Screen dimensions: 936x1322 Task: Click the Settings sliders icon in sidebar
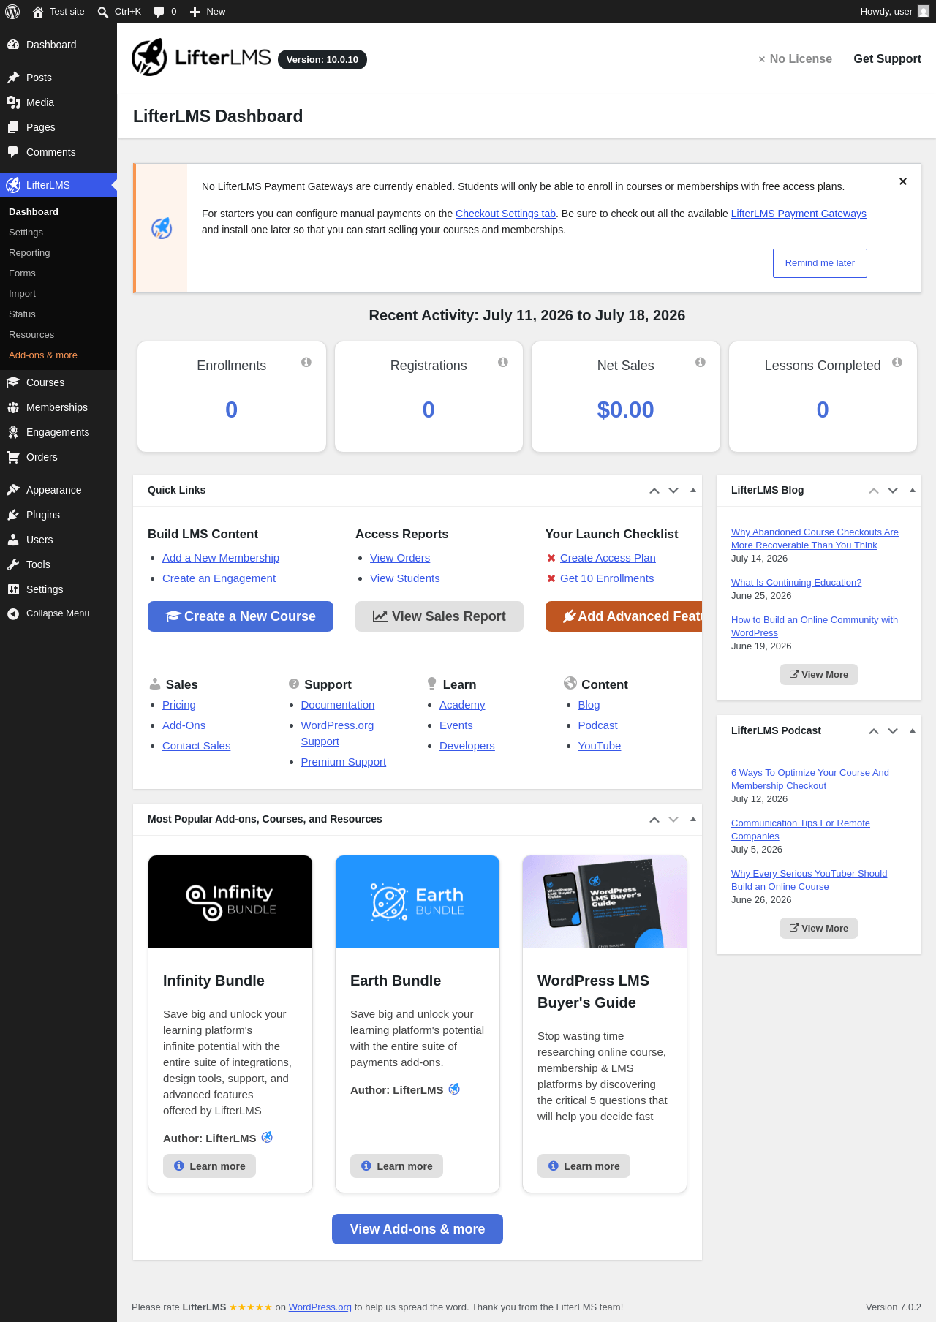[x=13, y=589]
